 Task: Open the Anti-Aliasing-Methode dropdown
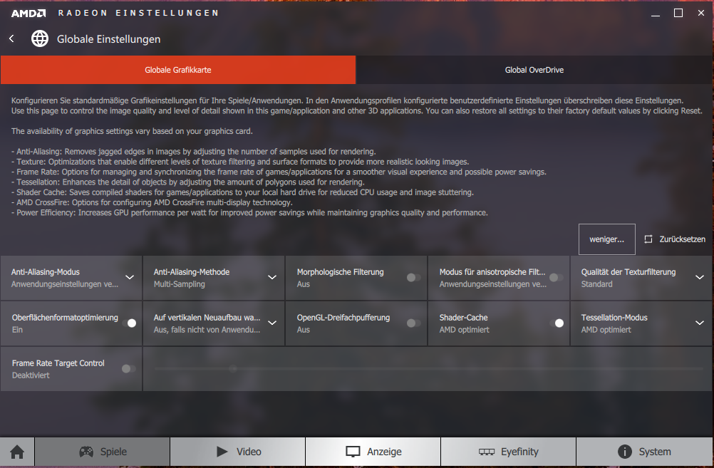(272, 277)
